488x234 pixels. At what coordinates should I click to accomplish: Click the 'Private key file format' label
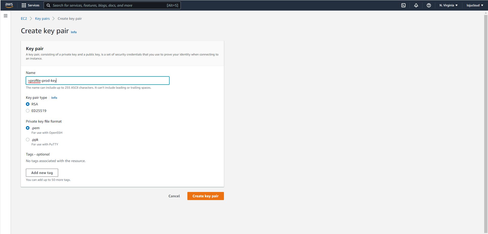44,121
